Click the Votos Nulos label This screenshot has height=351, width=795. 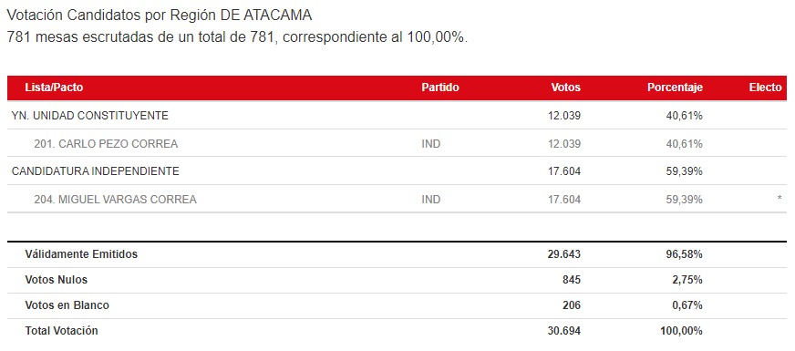click(x=57, y=280)
